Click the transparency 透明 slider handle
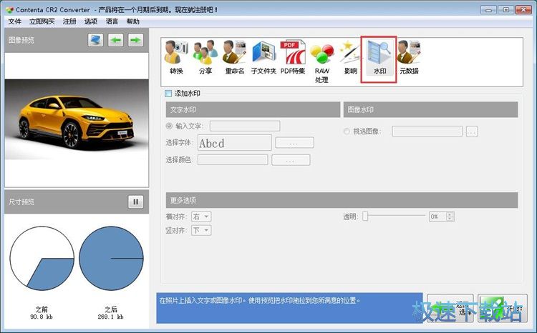The height and width of the screenshot is (333, 537). click(x=365, y=216)
